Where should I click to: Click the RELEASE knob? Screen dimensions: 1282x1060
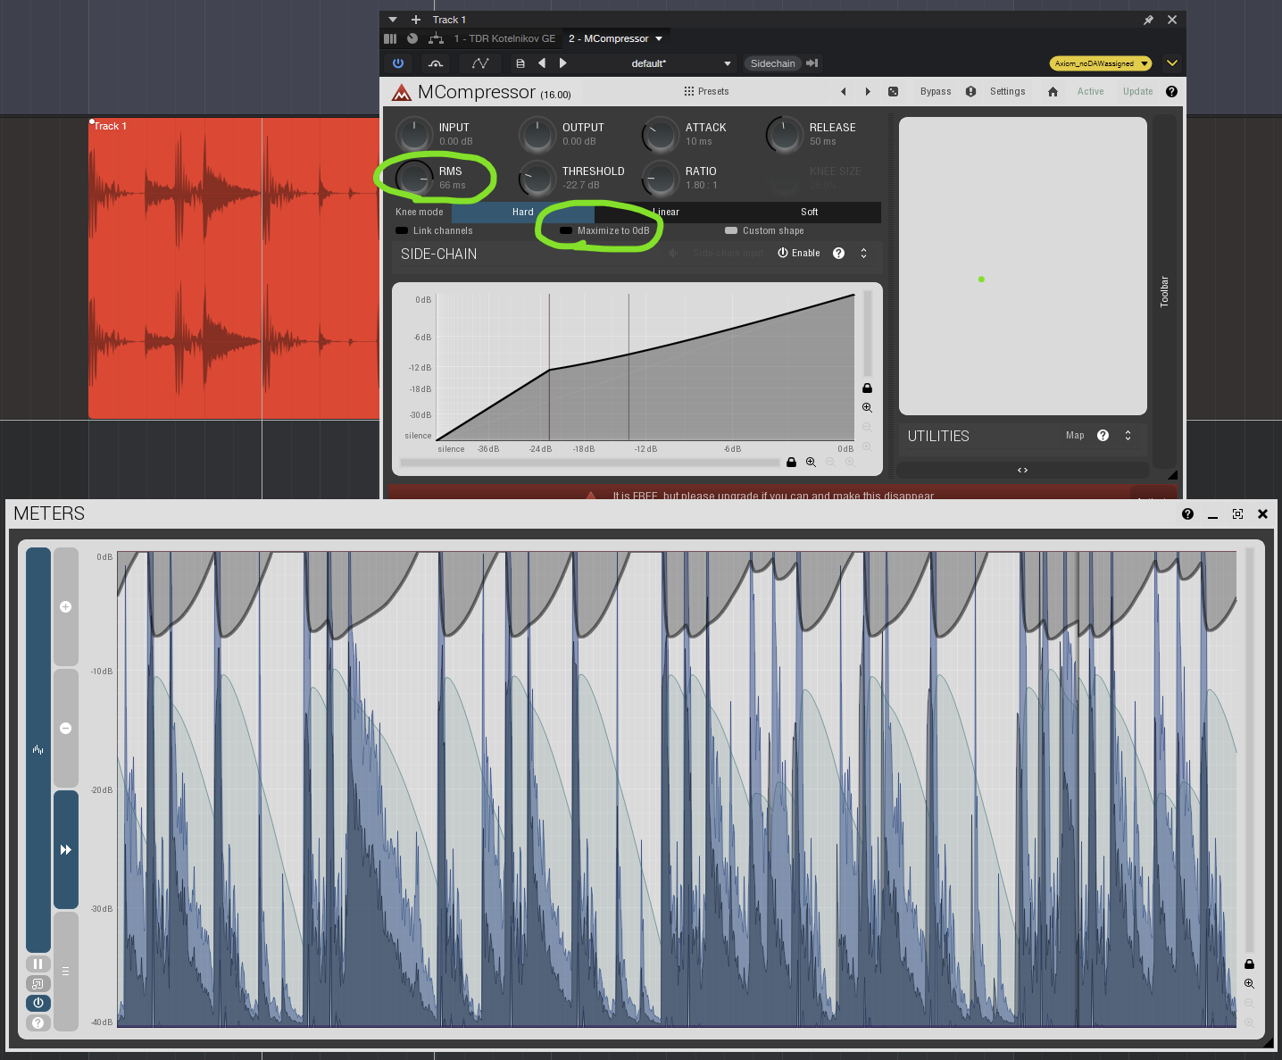pyautogui.click(x=785, y=134)
